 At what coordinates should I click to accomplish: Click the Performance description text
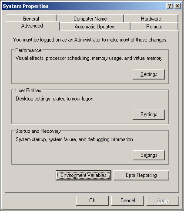(89, 58)
